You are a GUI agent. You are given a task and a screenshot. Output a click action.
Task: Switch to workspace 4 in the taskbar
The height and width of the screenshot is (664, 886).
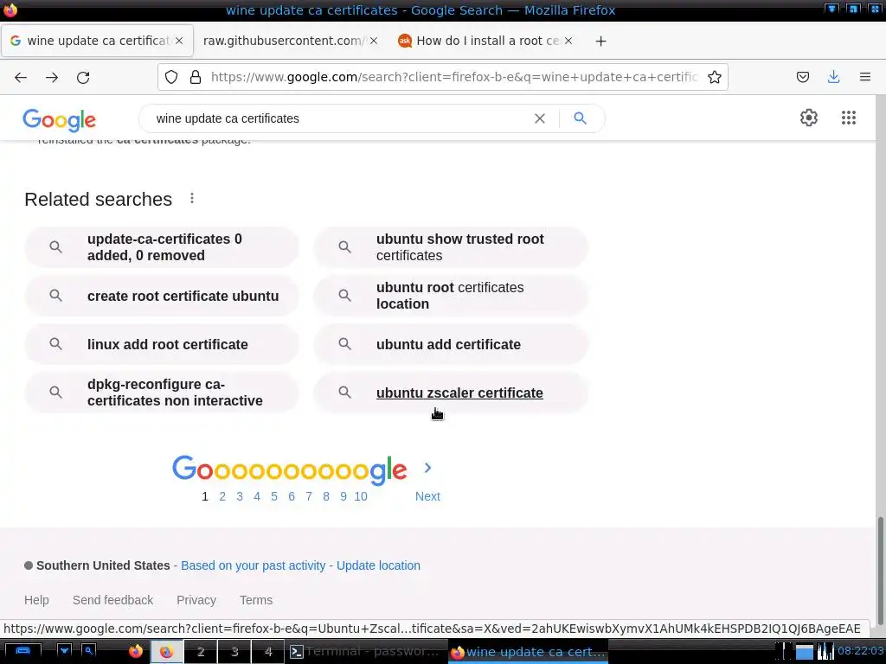[268, 652]
